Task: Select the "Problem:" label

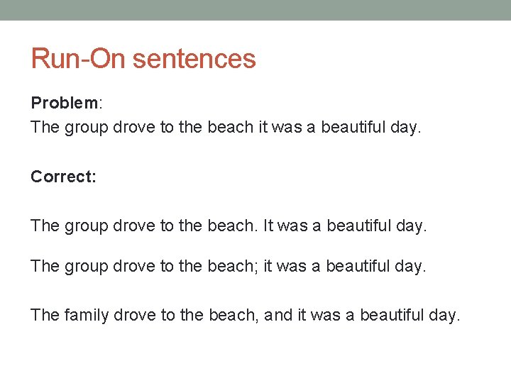Action: (67, 103)
